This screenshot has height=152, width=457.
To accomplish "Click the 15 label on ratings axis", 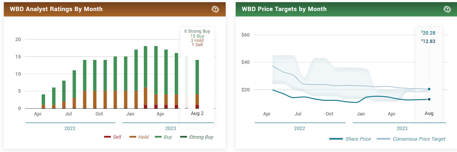I will (18, 57).
